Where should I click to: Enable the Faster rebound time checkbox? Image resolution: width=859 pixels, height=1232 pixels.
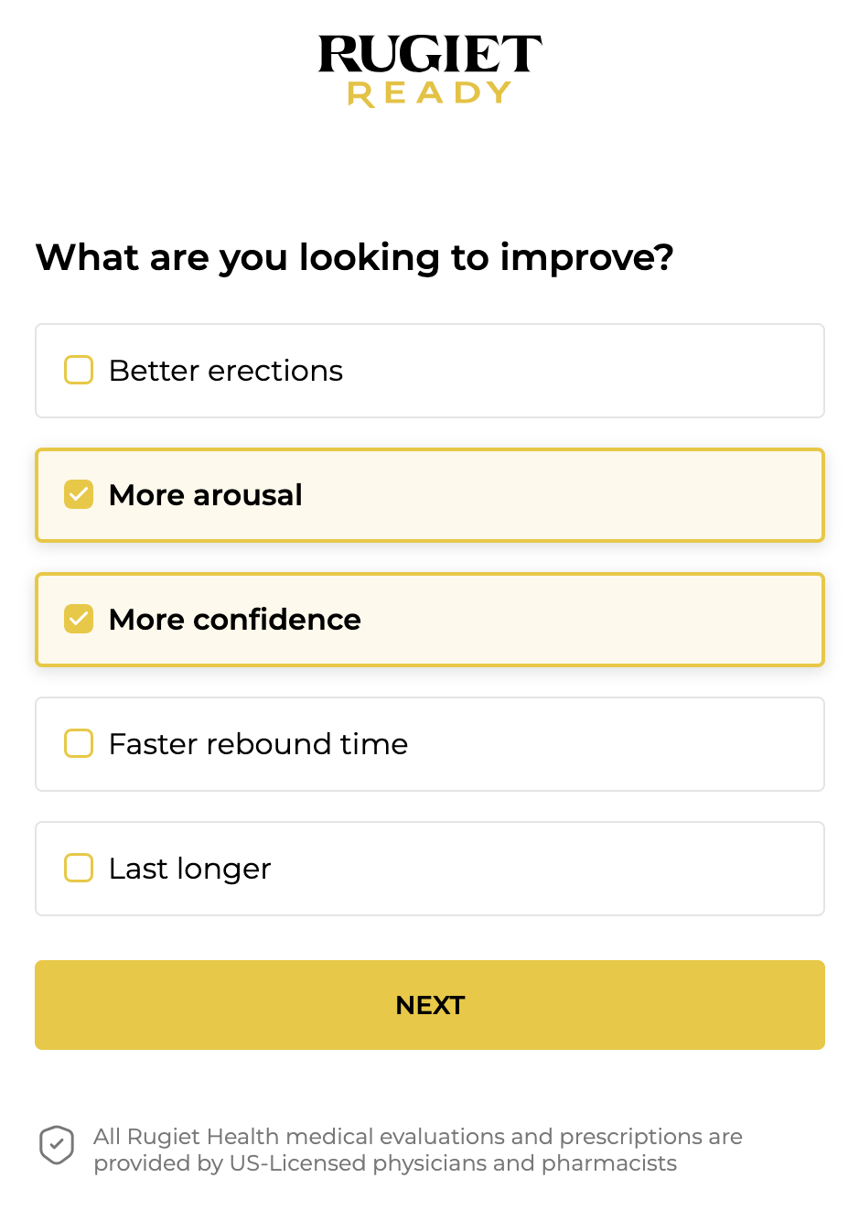(79, 744)
